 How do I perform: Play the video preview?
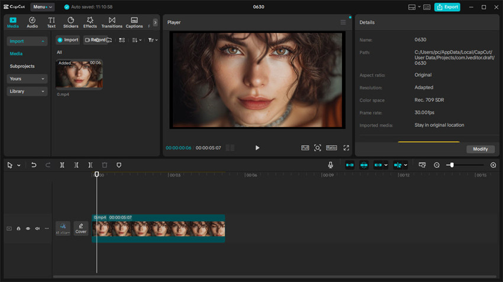(257, 147)
